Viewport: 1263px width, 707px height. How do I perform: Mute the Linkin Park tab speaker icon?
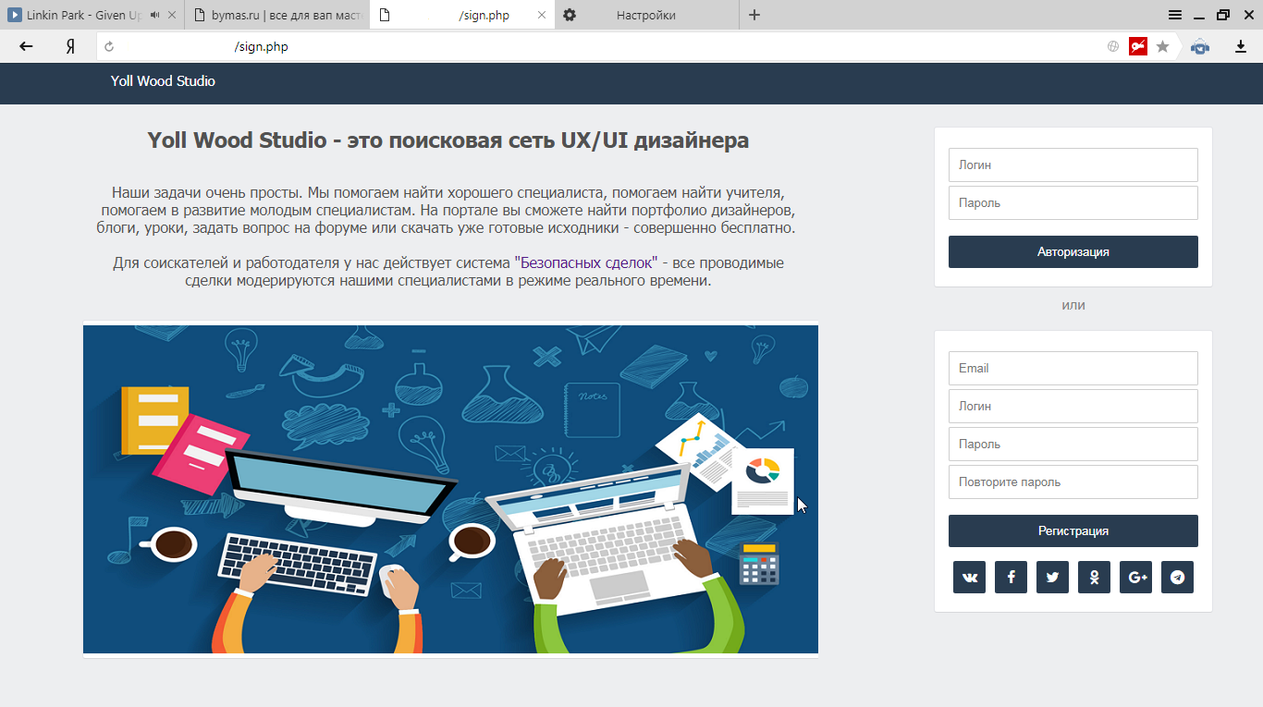pyautogui.click(x=153, y=15)
